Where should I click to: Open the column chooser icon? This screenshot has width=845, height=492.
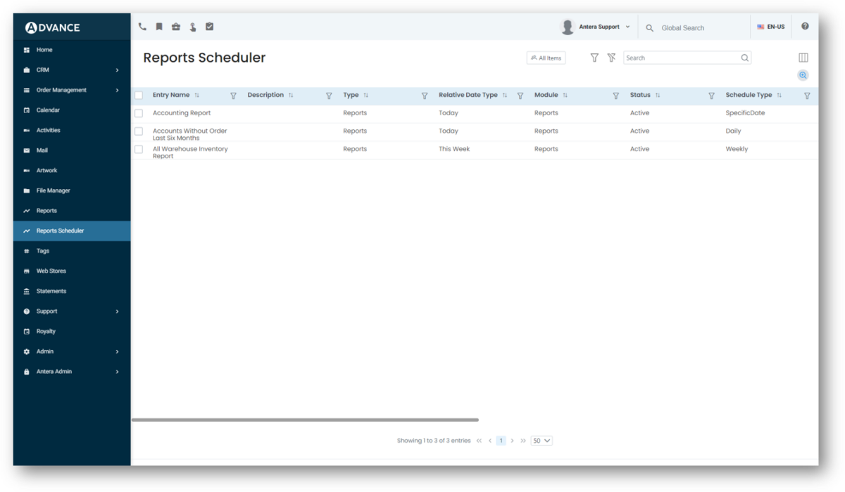803,57
